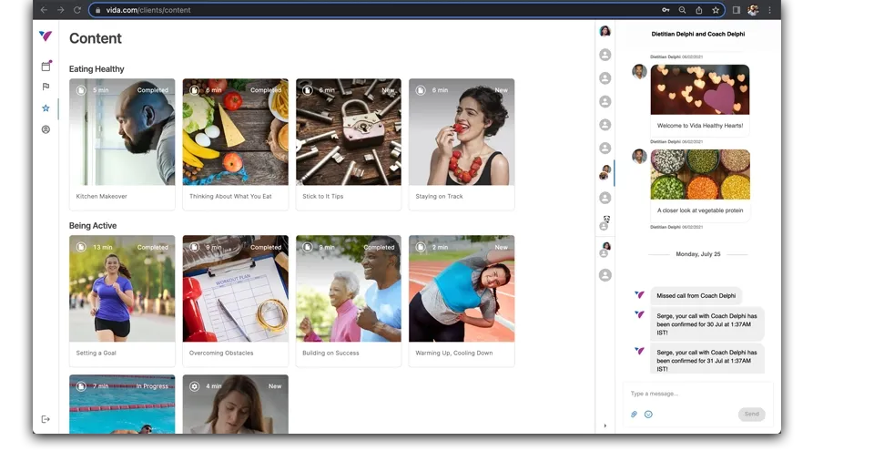Open the Staying on Track card

pos(462,144)
